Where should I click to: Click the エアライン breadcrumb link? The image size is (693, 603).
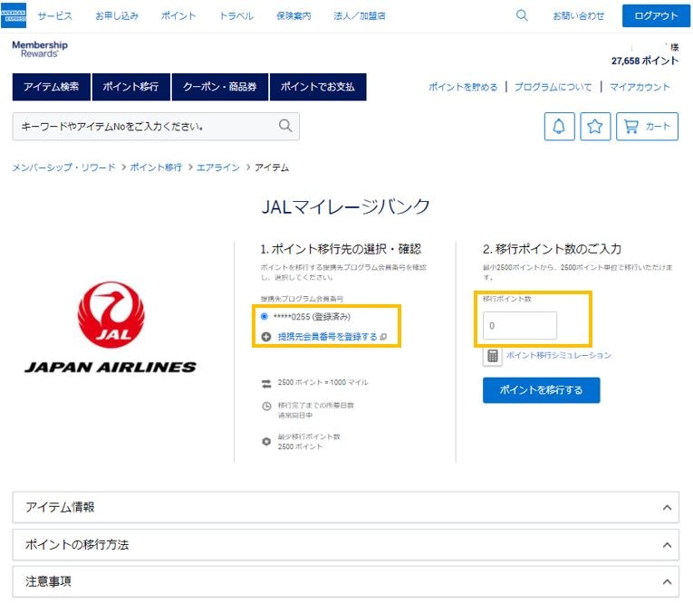218,167
